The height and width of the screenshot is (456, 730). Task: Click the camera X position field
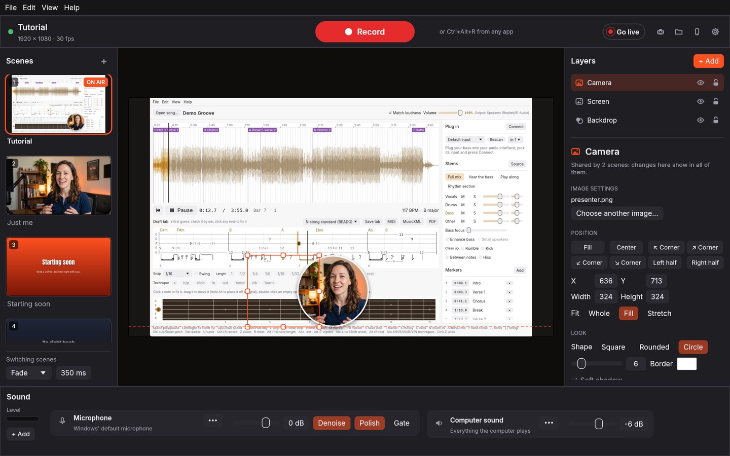click(606, 281)
